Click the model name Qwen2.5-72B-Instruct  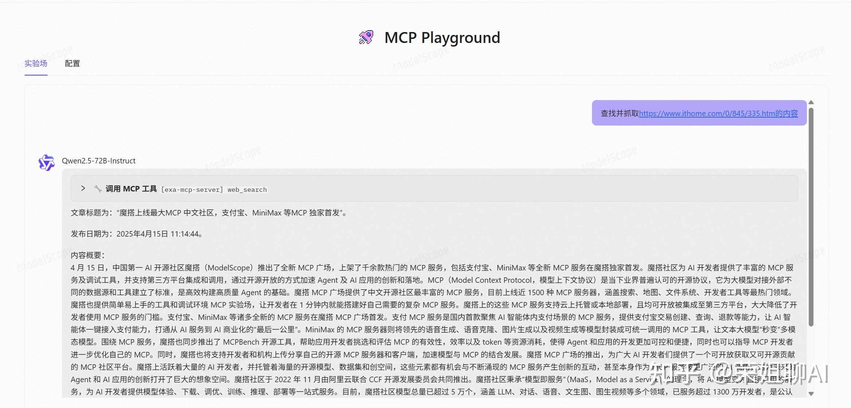click(98, 161)
